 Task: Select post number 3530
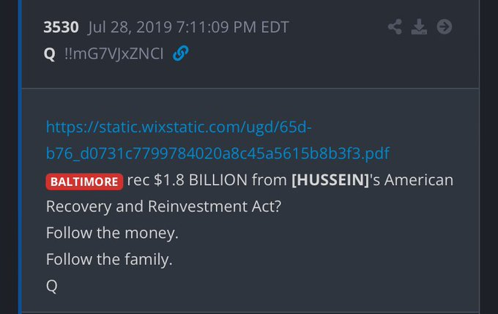[x=63, y=28]
